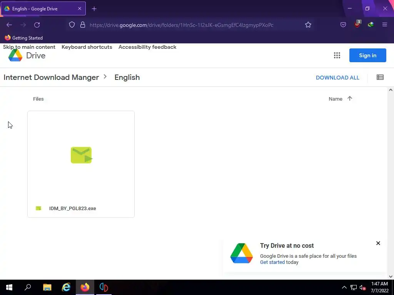
Task: Click the Get started link
Action: 272,262
